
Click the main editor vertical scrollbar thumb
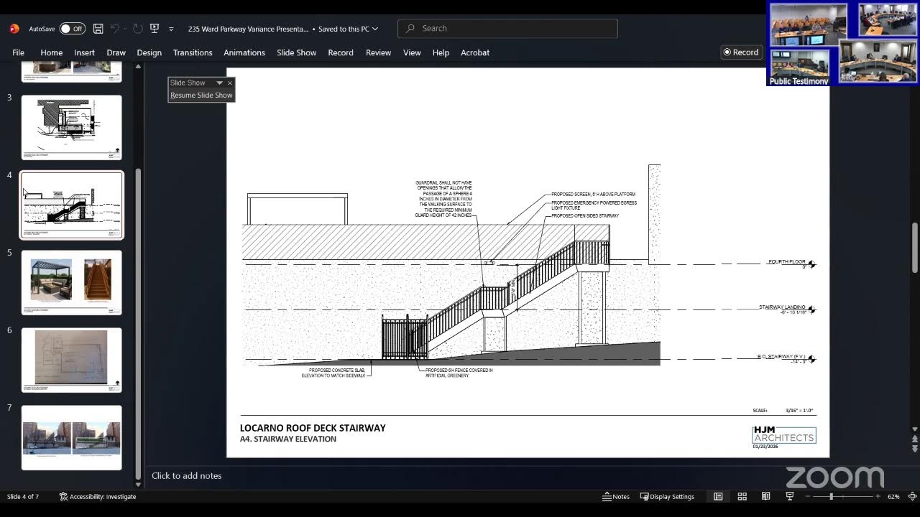(x=914, y=248)
